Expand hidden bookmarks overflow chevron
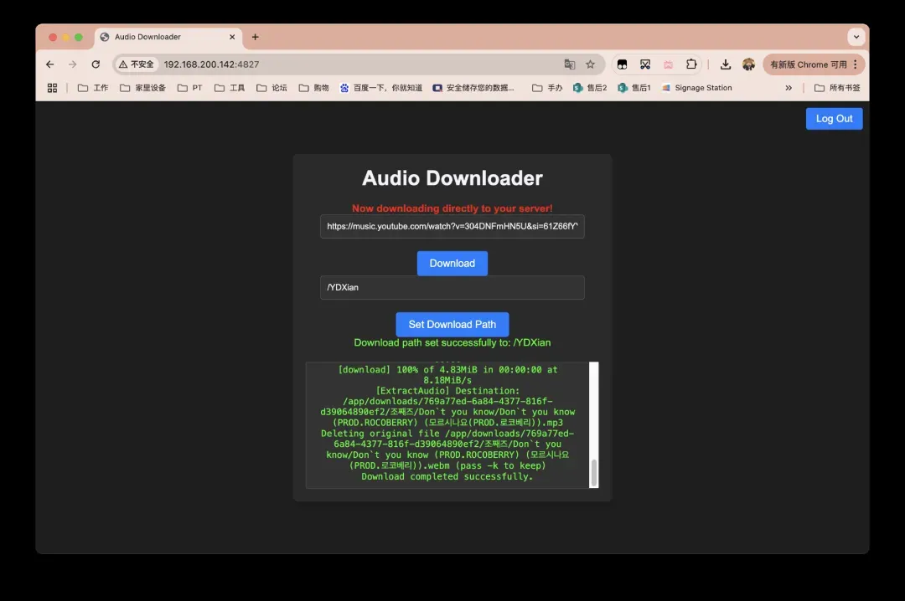This screenshot has height=601, width=905. click(x=788, y=88)
